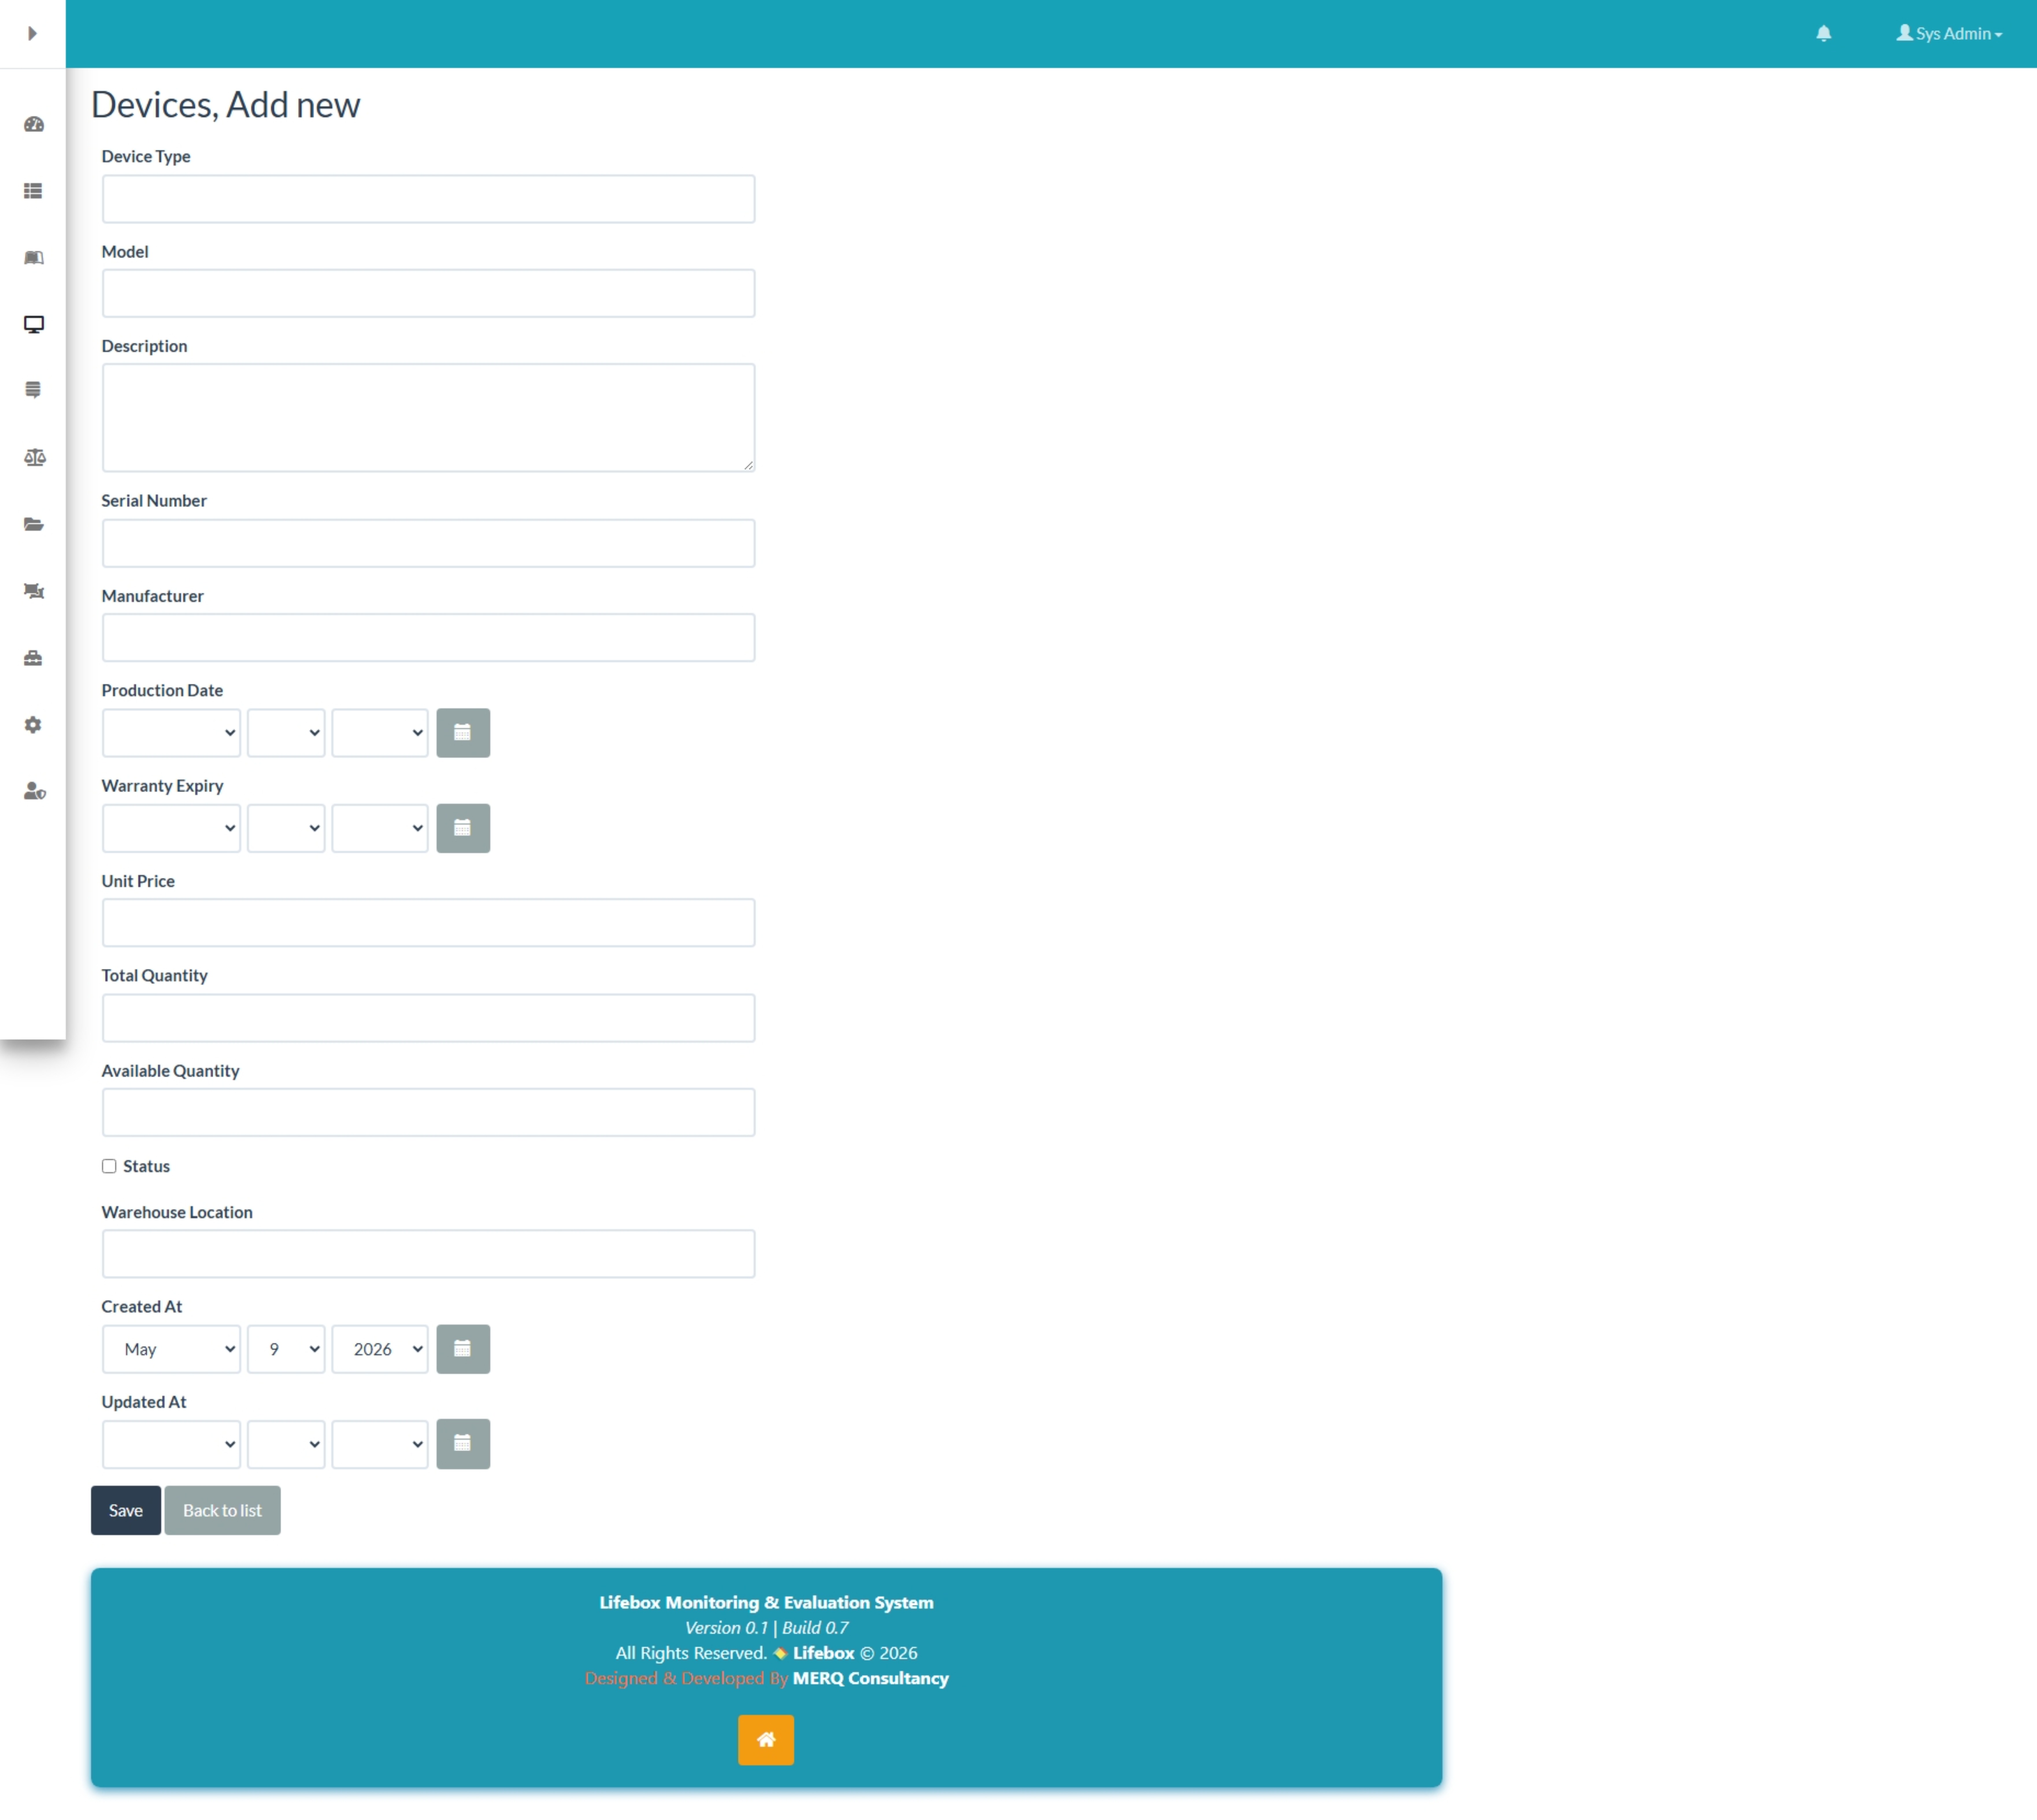Focus the Model input field
This screenshot has width=2037, height=1820.
point(428,293)
